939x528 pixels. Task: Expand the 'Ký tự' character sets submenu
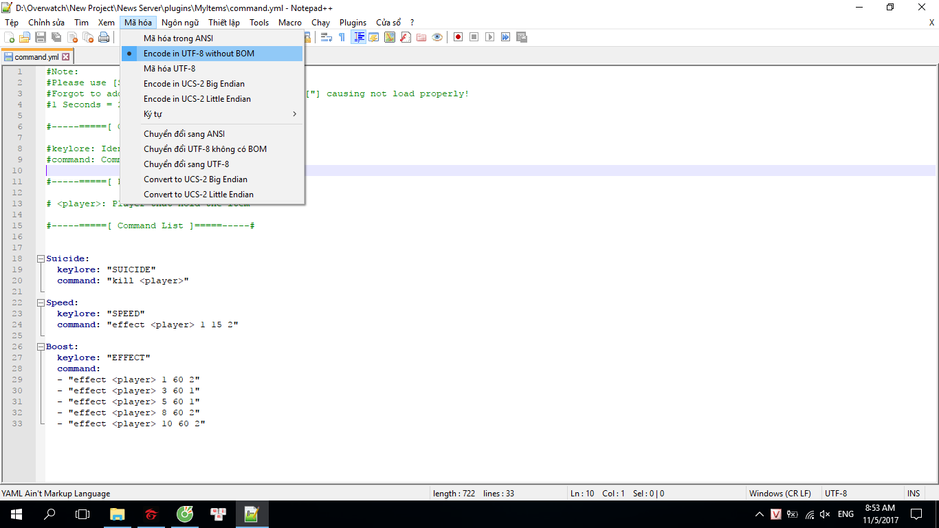click(x=212, y=114)
